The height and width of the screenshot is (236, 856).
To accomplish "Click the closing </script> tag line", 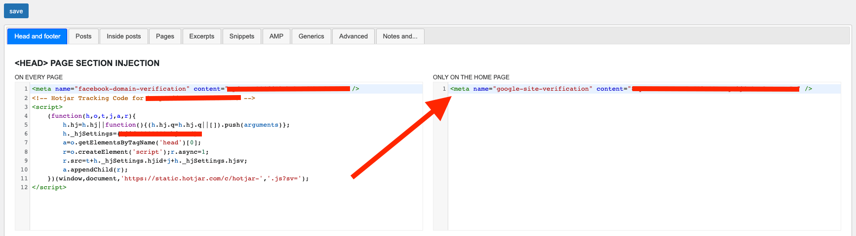I will point(49,187).
